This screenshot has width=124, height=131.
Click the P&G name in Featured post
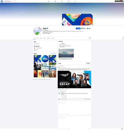click(x=62, y=43)
